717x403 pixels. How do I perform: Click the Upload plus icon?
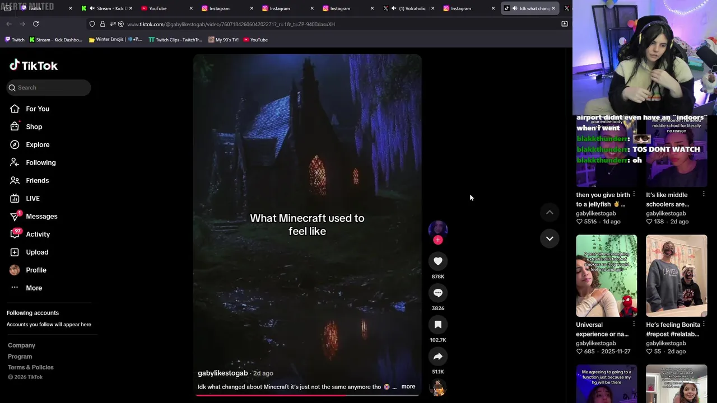[x=15, y=252]
